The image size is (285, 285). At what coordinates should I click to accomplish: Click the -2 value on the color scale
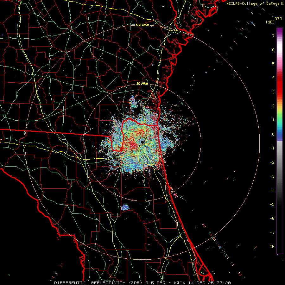272,162
